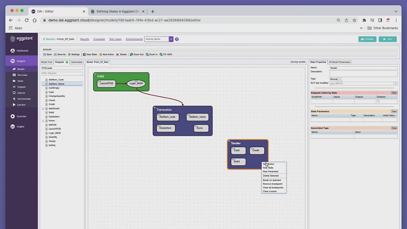The height and width of the screenshot is (229, 407).
Task: Open Models in the sidebar
Action: [21, 69]
